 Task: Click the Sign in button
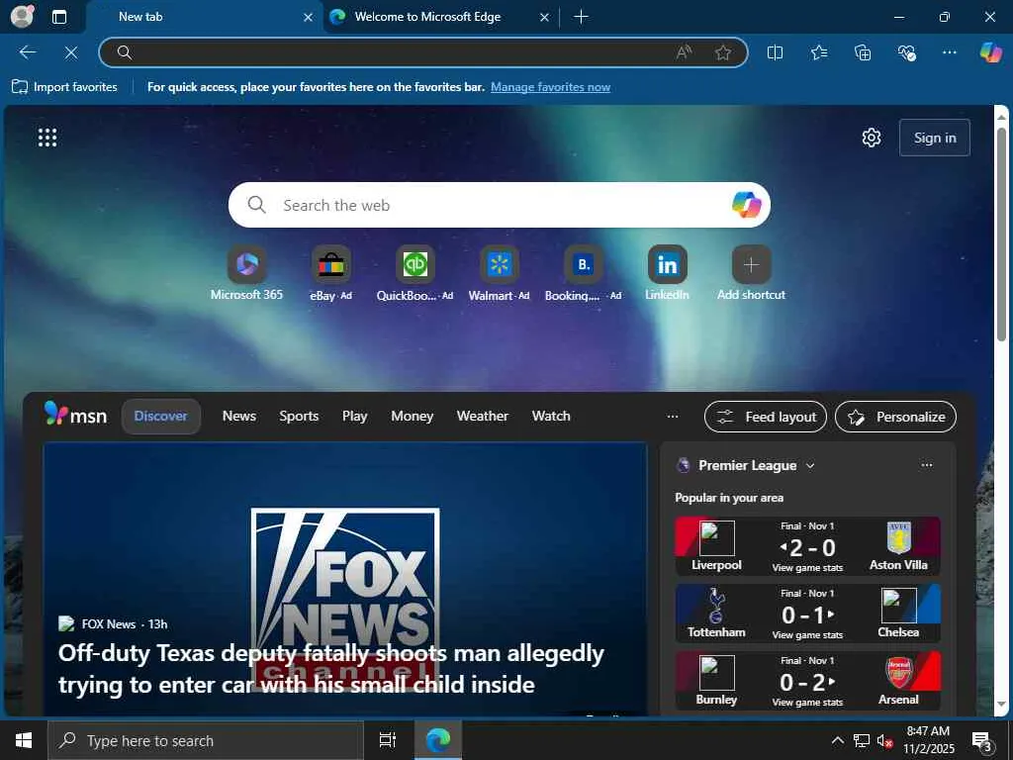[934, 138]
